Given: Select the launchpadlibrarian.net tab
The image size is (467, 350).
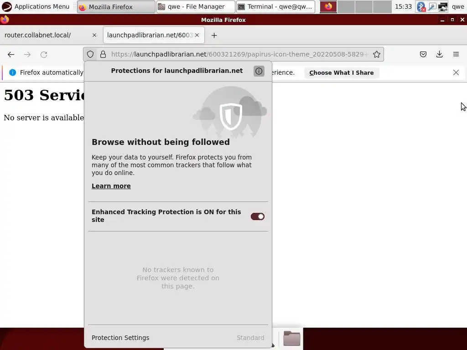Looking at the screenshot, I should pos(154,35).
